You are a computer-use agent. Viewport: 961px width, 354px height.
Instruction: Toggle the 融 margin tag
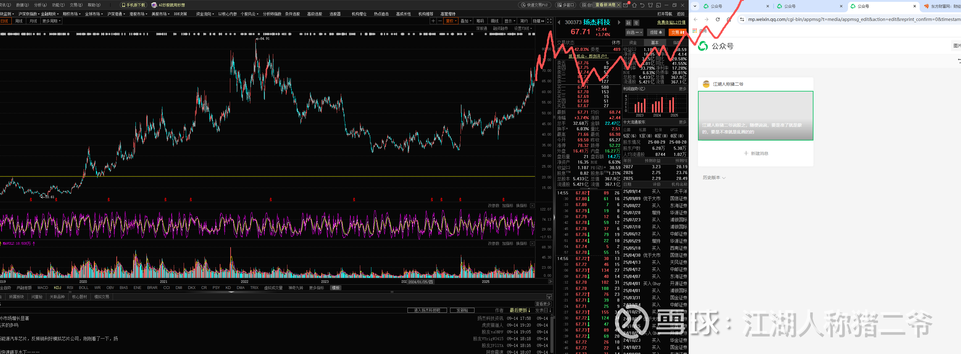pyautogui.click(x=628, y=23)
